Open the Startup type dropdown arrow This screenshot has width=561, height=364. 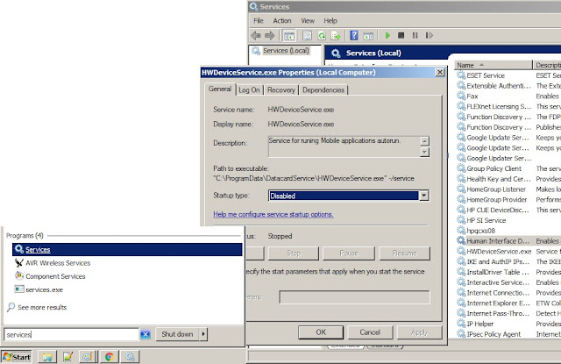[x=424, y=196]
